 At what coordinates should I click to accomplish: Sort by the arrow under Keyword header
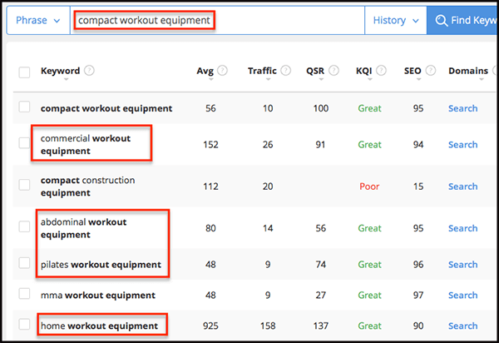coord(66,79)
